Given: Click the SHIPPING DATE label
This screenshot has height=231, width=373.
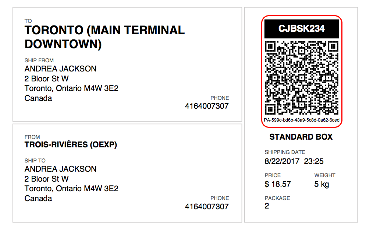Looking at the screenshot, I should pyautogui.click(x=285, y=152).
